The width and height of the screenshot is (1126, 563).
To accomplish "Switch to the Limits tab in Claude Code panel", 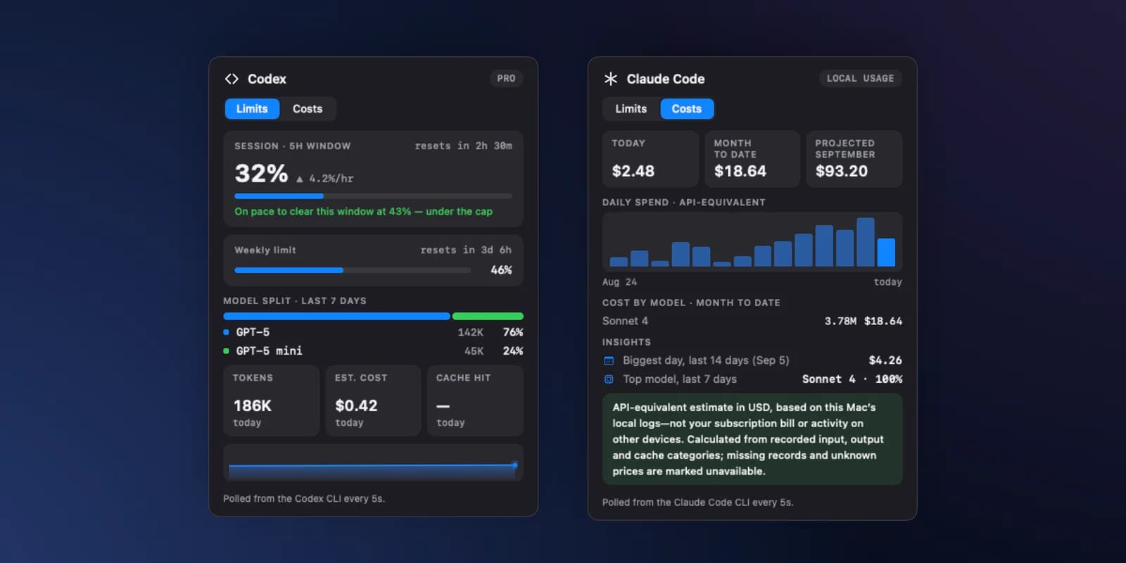I will pyautogui.click(x=631, y=108).
